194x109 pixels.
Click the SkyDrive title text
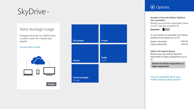(x=31, y=11)
